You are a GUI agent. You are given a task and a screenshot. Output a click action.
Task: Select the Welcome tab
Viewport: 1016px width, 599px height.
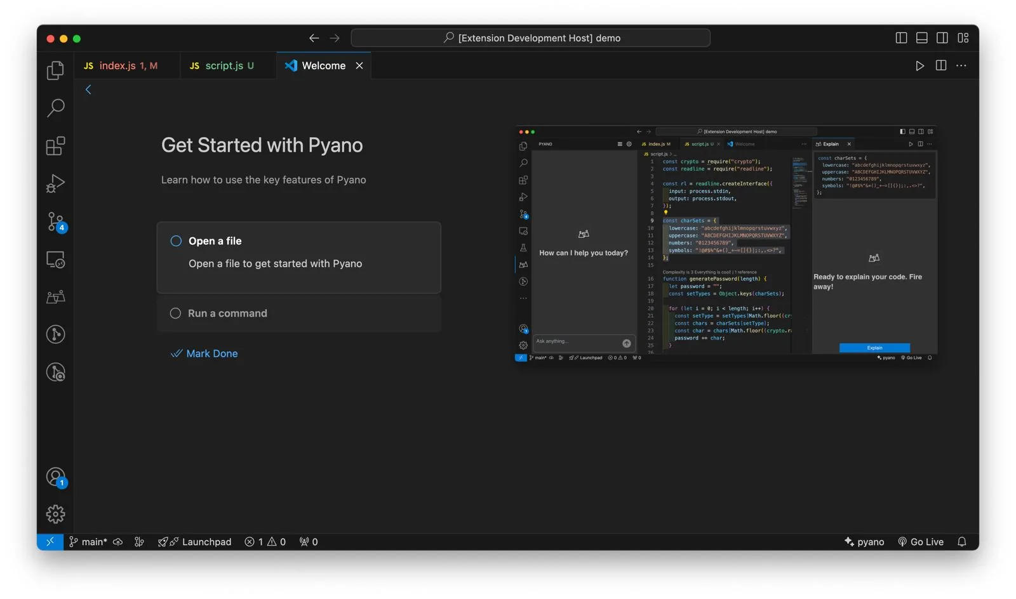click(x=324, y=65)
